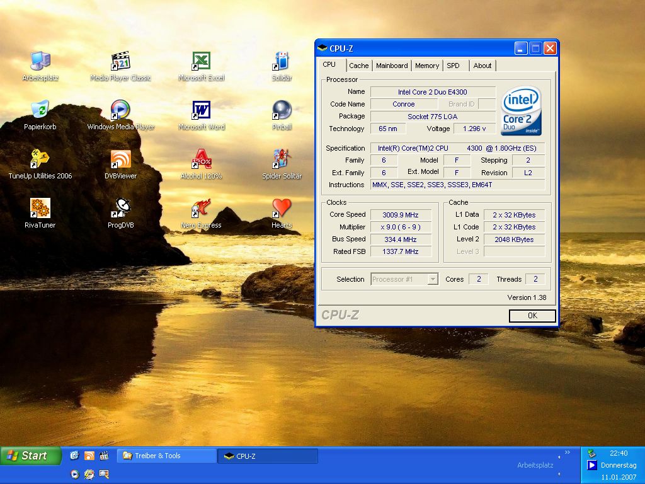Expand the Processor #1 selection dropdown
This screenshot has width=645, height=484.
(432, 279)
